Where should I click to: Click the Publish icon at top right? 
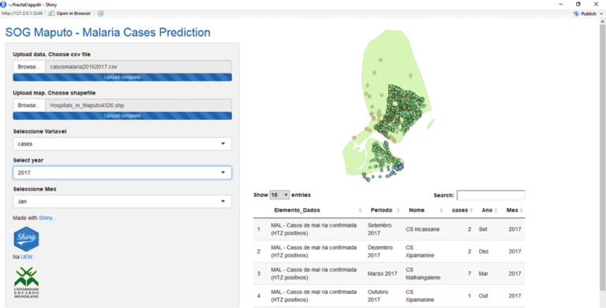[x=576, y=13]
